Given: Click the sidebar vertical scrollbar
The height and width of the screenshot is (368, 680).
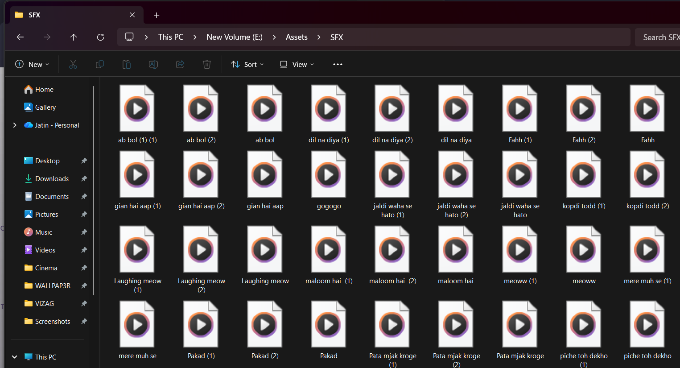Looking at the screenshot, I should pyautogui.click(x=94, y=191).
